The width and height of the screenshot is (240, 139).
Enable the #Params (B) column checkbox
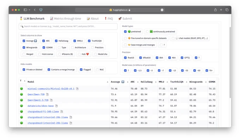coord(60,54)
